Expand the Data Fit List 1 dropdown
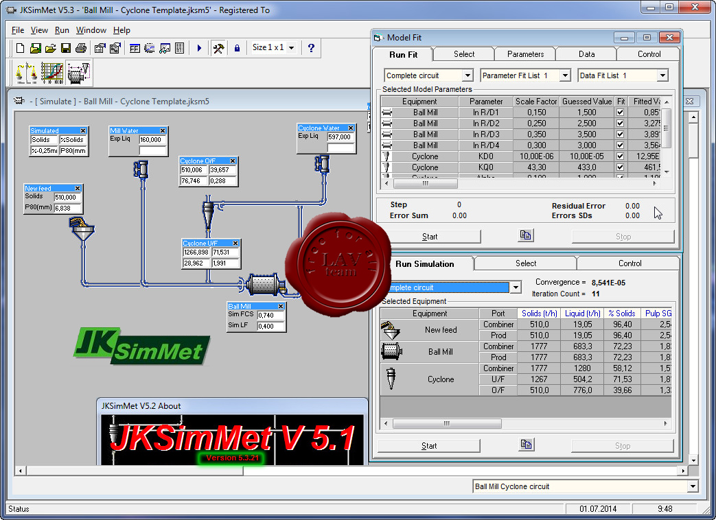716x520 pixels. [662, 75]
